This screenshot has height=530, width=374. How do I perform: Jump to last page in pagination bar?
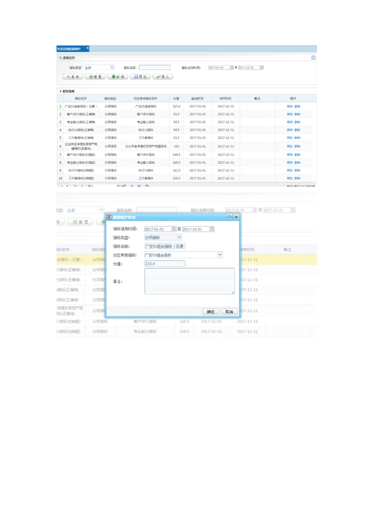pyautogui.click(x=139, y=186)
